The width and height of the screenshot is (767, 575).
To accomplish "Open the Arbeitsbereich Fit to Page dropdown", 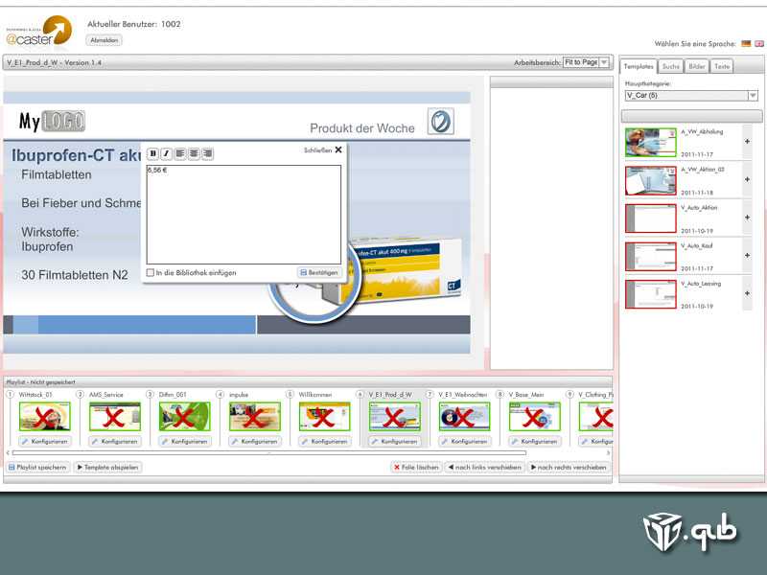I will click(x=587, y=62).
